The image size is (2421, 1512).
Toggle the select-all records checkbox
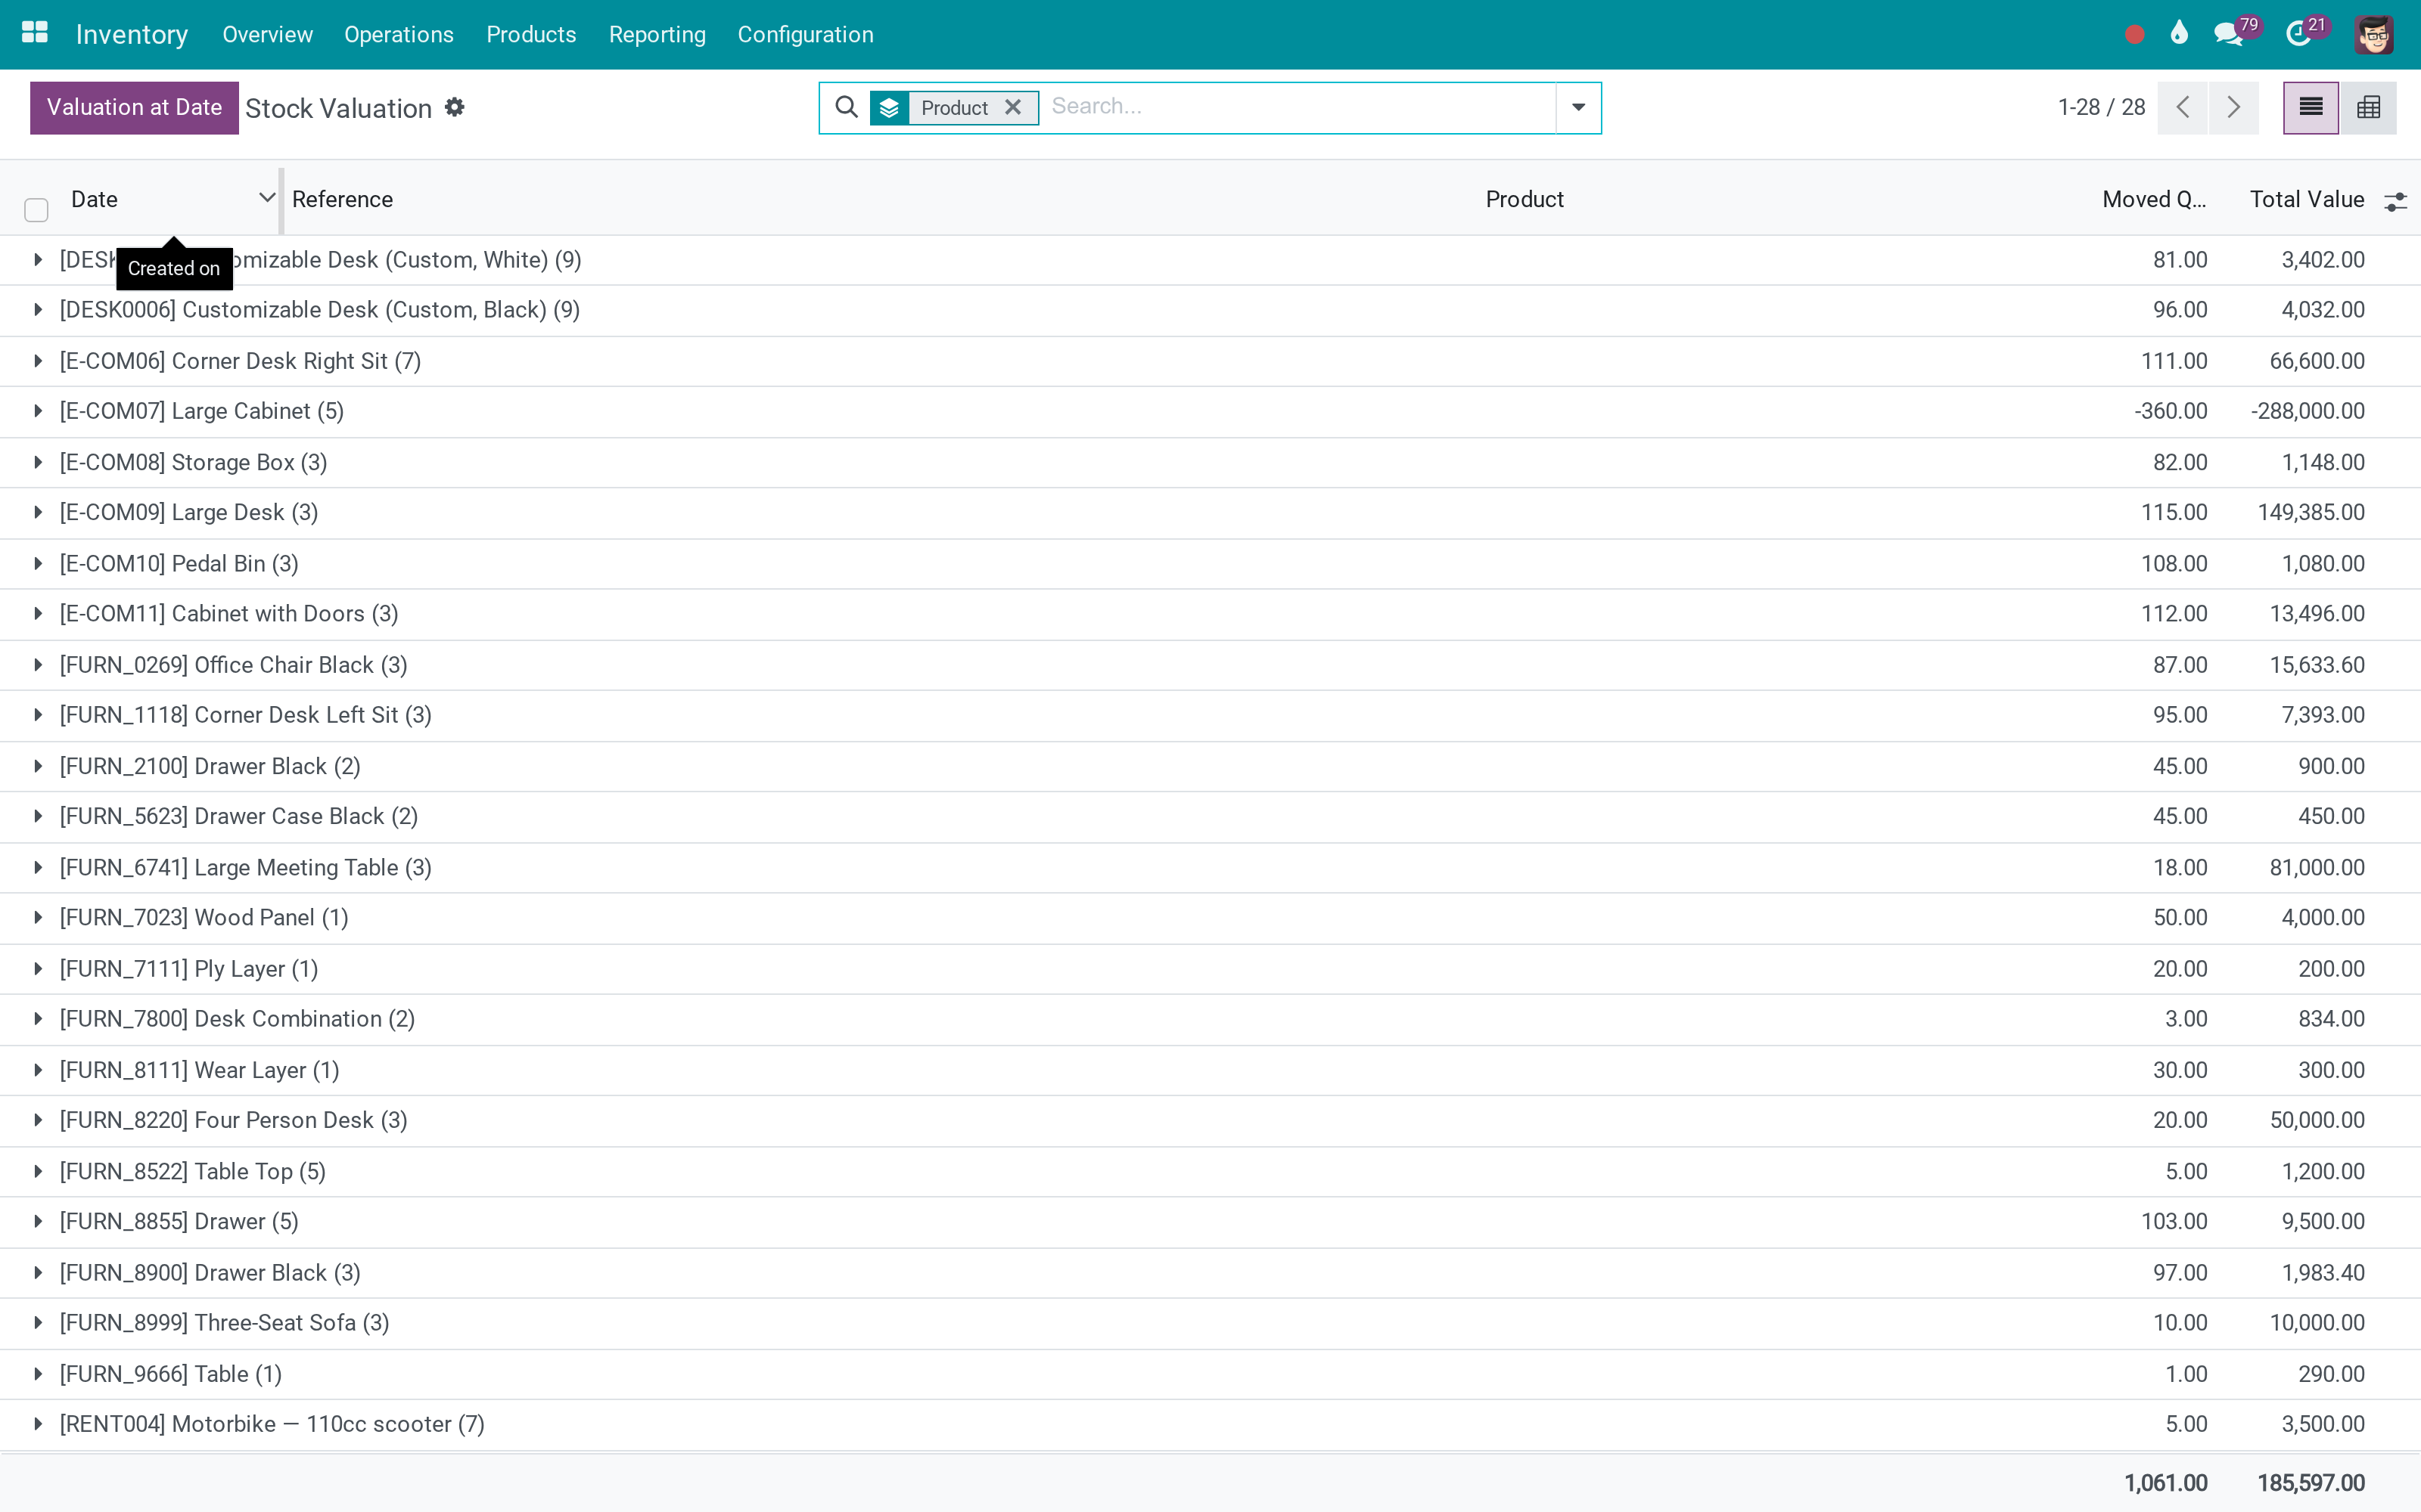[36, 209]
